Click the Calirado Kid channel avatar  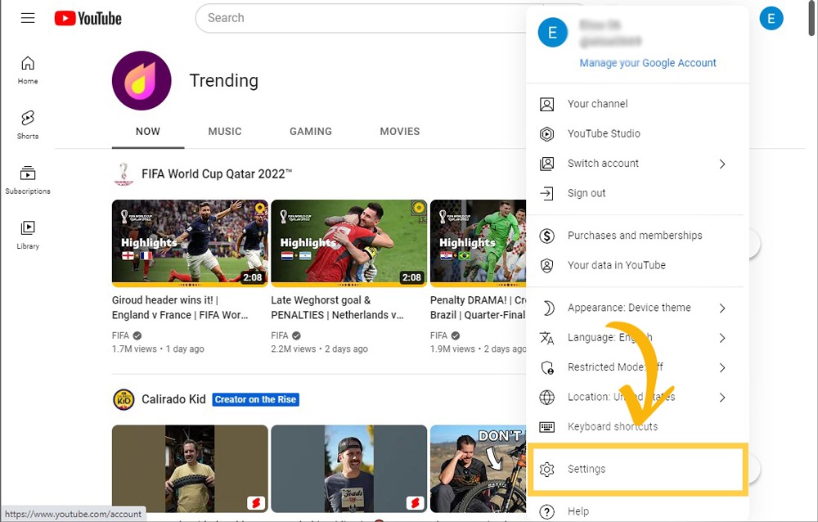tap(124, 400)
